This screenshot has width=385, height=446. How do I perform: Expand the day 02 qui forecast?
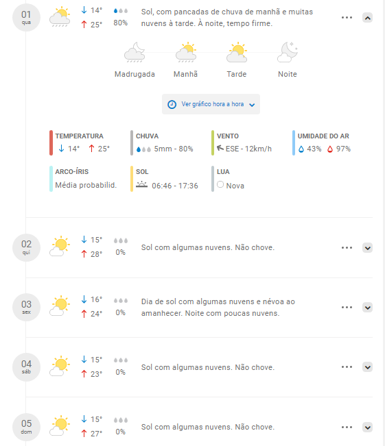point(368,248)
